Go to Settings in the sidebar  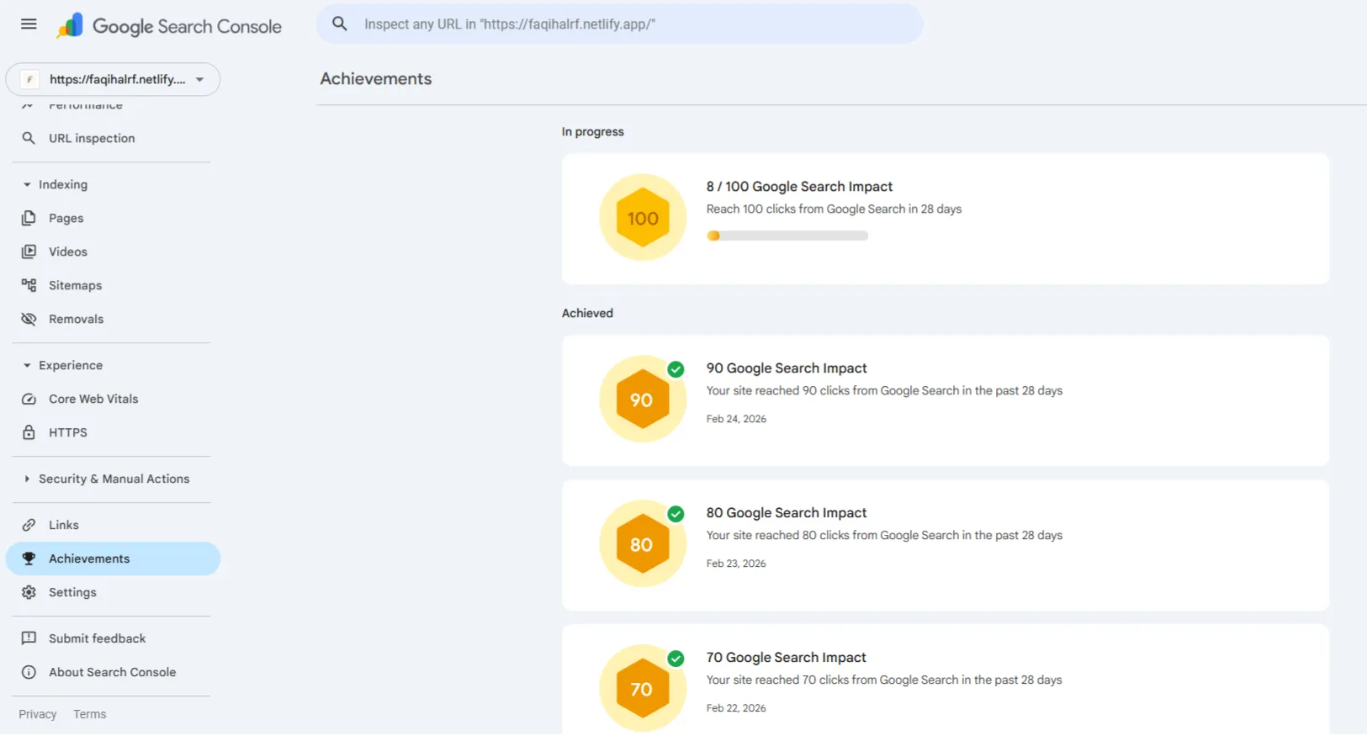tap(72, 593)
